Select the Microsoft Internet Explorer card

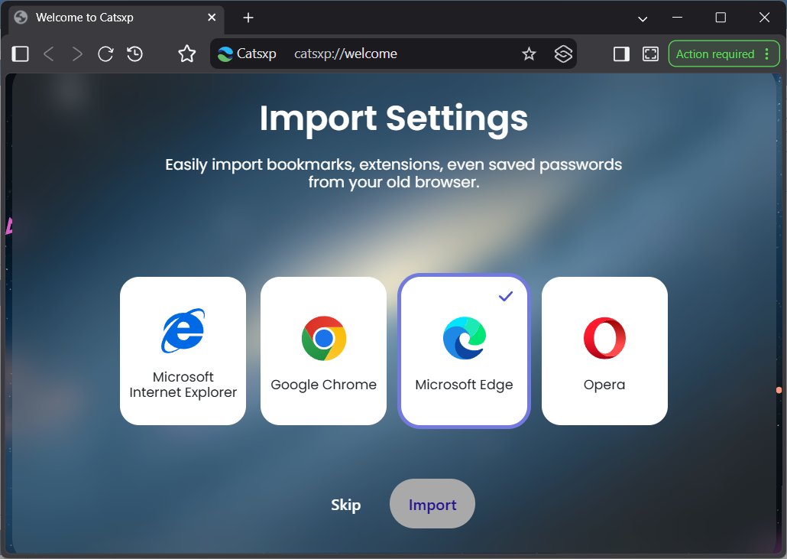click(183, 350)
